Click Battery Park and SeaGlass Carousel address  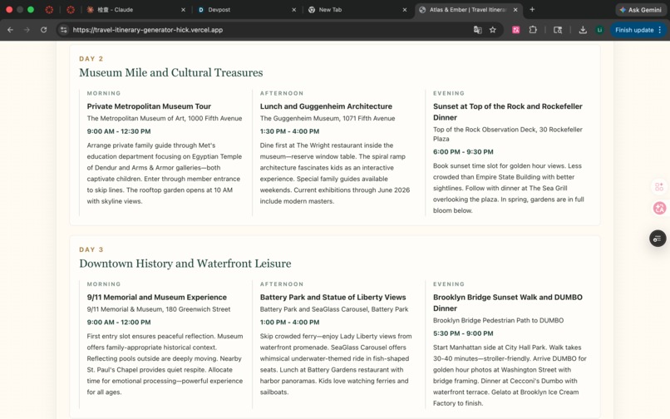(x=334, y=309)
